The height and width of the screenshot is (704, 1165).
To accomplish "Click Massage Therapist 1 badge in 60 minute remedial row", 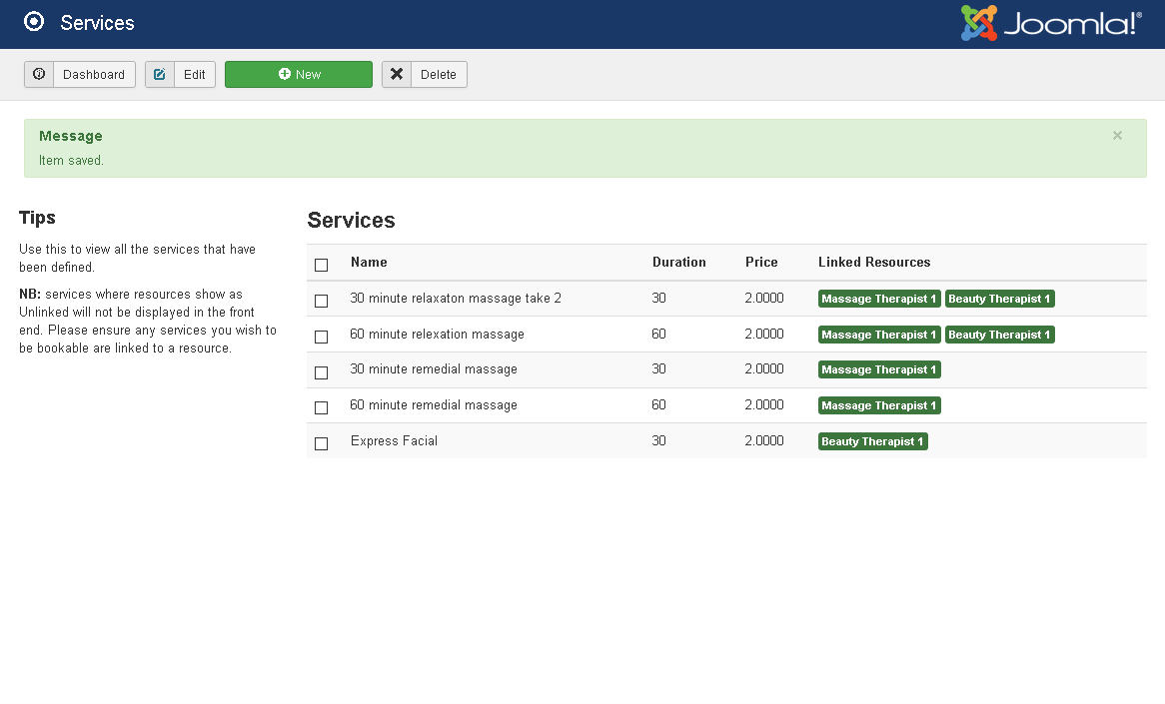I will coord(879,405).
